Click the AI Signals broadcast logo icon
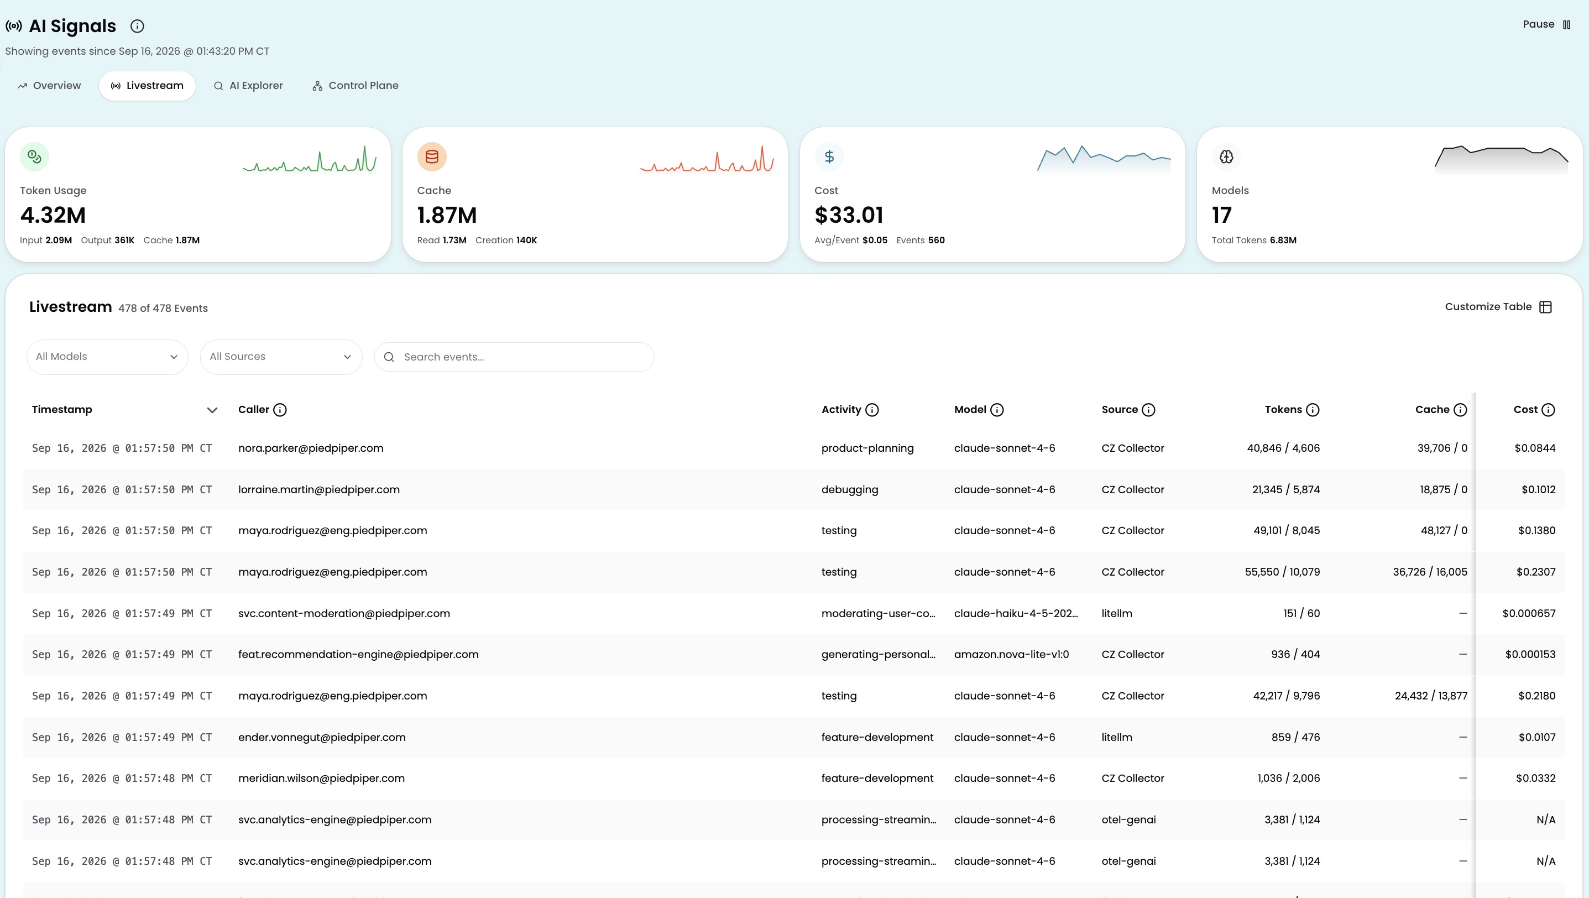This screenshot has width=1589, height=898. [14, 26]
